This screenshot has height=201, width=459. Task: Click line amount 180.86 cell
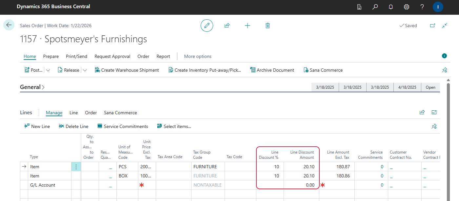tap(337, 176)
